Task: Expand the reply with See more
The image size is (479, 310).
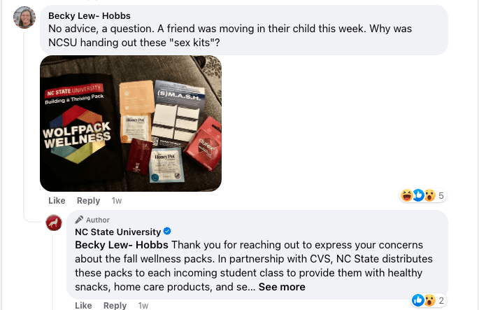Action: pyautogui.click(x=282, y=287)
